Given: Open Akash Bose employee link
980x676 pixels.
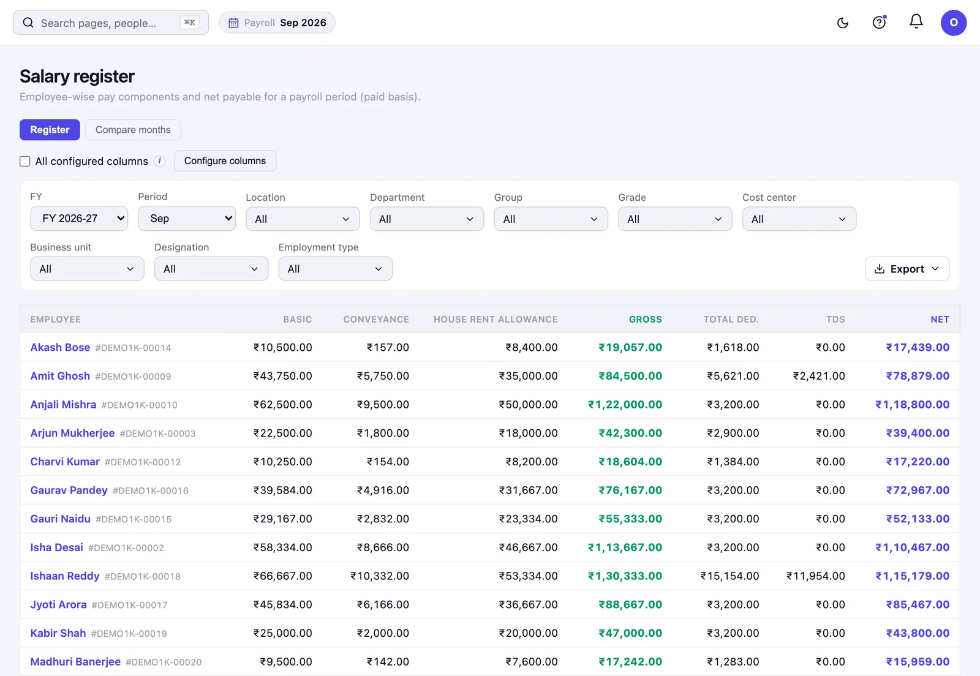Looking at the screenshot, I should coord(60,347).
